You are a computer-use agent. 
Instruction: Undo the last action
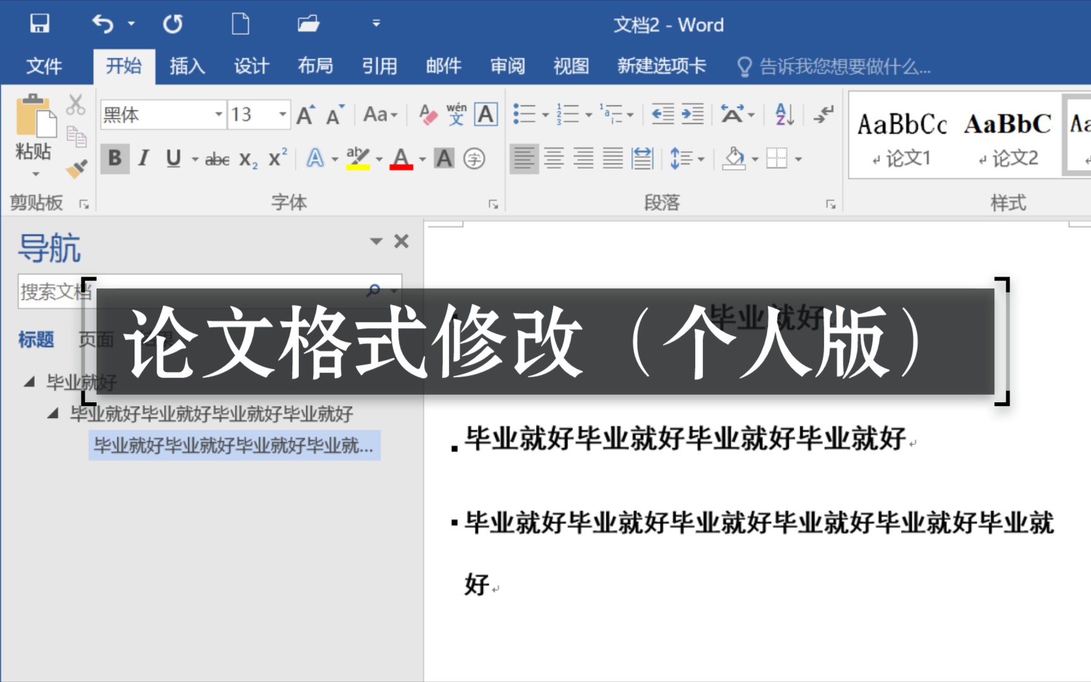click(x=103, y=24)
